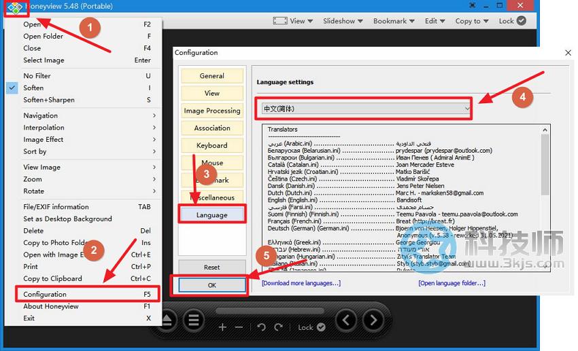The height and width of the screenshot is (351, 578).
Task: Click the bottom bar progress slider
Action: 270,311
